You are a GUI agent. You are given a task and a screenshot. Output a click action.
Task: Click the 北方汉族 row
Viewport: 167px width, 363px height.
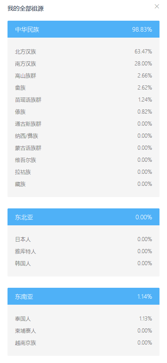pyautogui.click(x=83, y=52)
